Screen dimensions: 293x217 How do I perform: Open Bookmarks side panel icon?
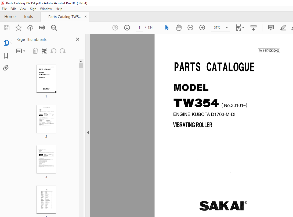click(6, 56)
